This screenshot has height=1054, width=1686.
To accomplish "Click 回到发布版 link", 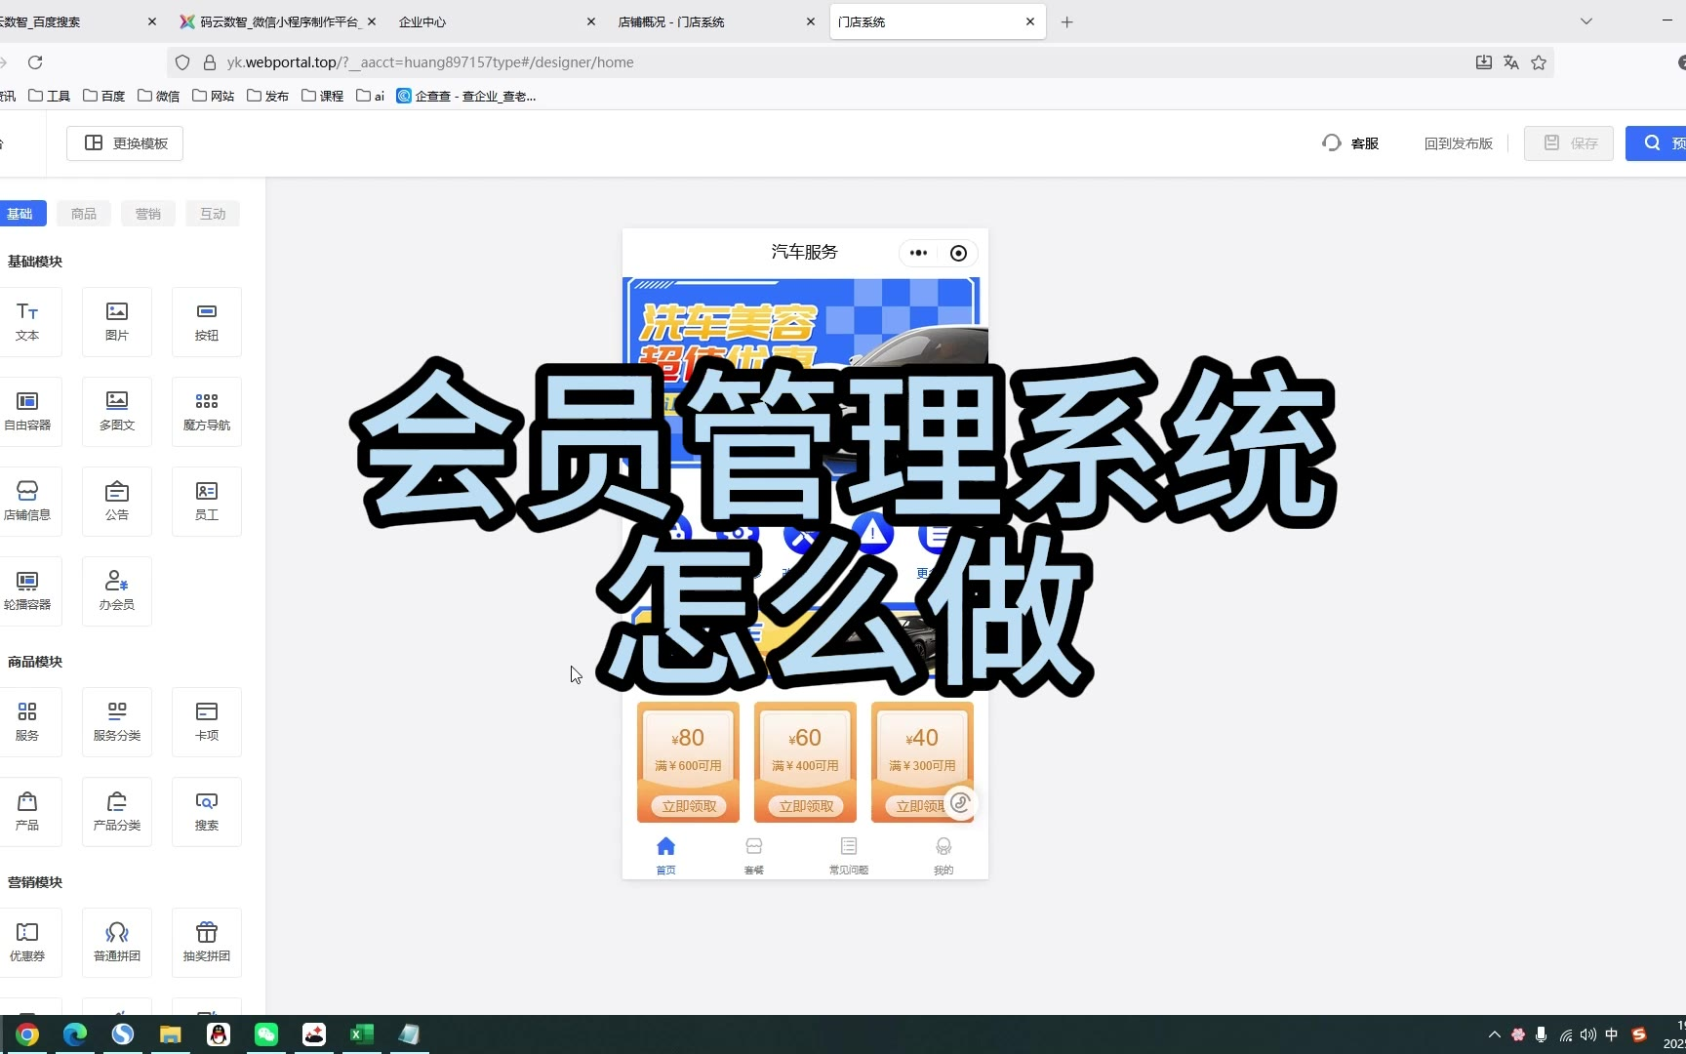I will point(1458,143).
